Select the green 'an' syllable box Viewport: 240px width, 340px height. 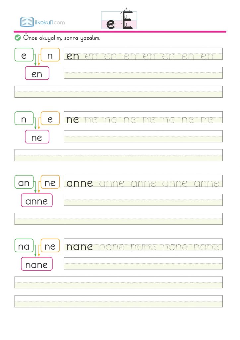pos(24,182)
